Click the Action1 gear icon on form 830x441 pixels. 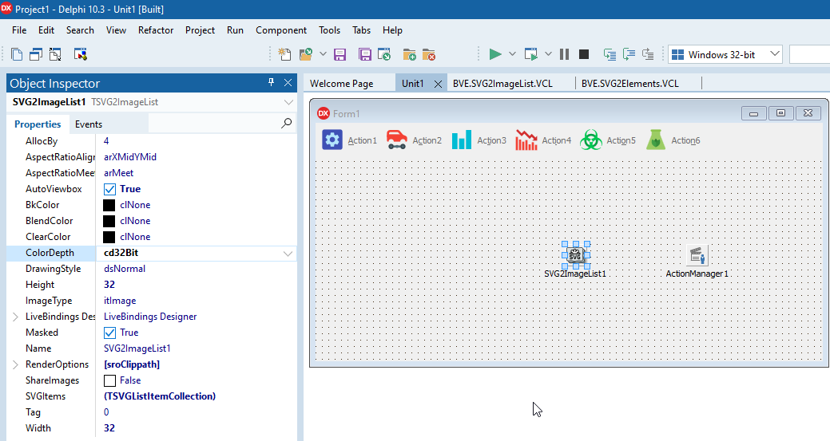pos(332,140)
